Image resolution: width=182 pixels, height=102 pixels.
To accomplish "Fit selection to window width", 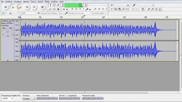I will [156, 9].
